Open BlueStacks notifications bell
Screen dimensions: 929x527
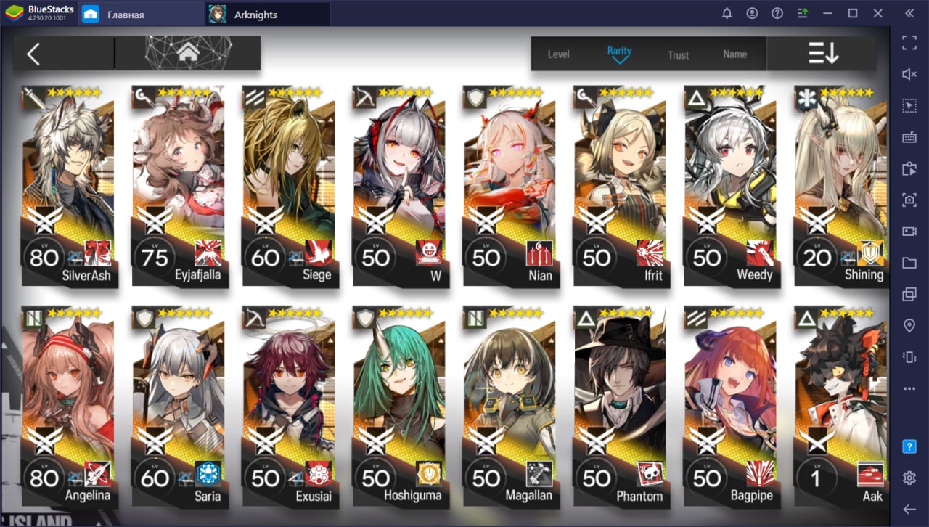click(x=727, y=14)
